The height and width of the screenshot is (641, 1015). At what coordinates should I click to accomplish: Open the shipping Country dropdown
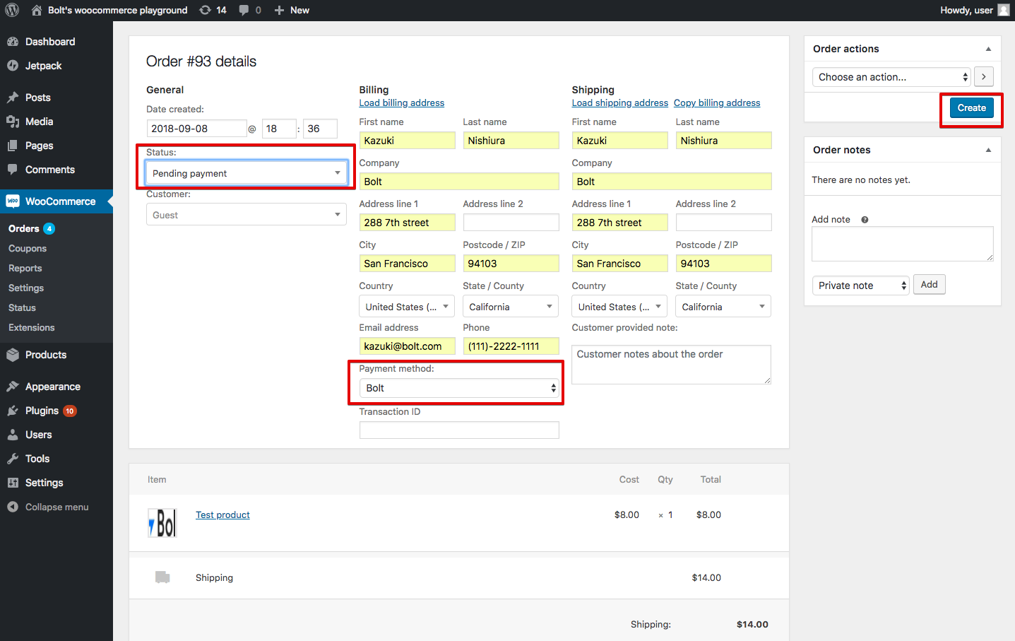(619, 307)
